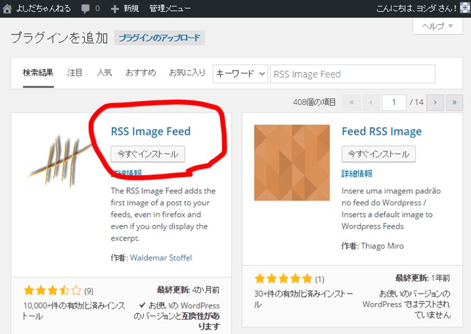Open こんにちは、ヨシダ さん account menu
The height and width of the screenshot is (334, 471).
pyautogui.click(x=416, y=9)
